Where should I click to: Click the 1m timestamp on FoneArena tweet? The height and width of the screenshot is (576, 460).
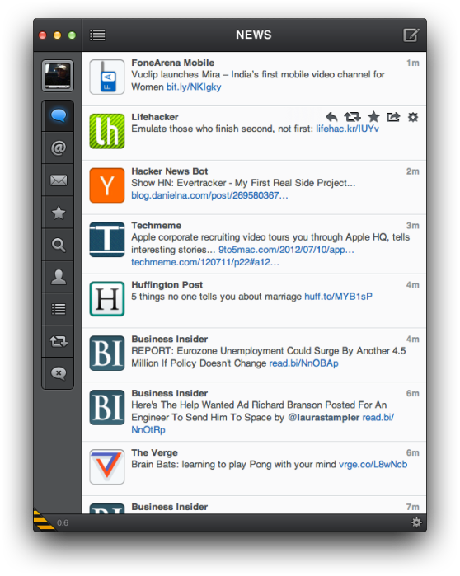tap(413, 63)
